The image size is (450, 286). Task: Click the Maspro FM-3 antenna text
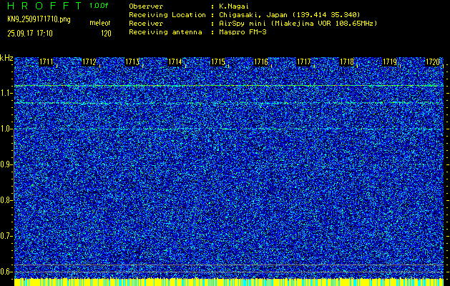tap(243, 32)
